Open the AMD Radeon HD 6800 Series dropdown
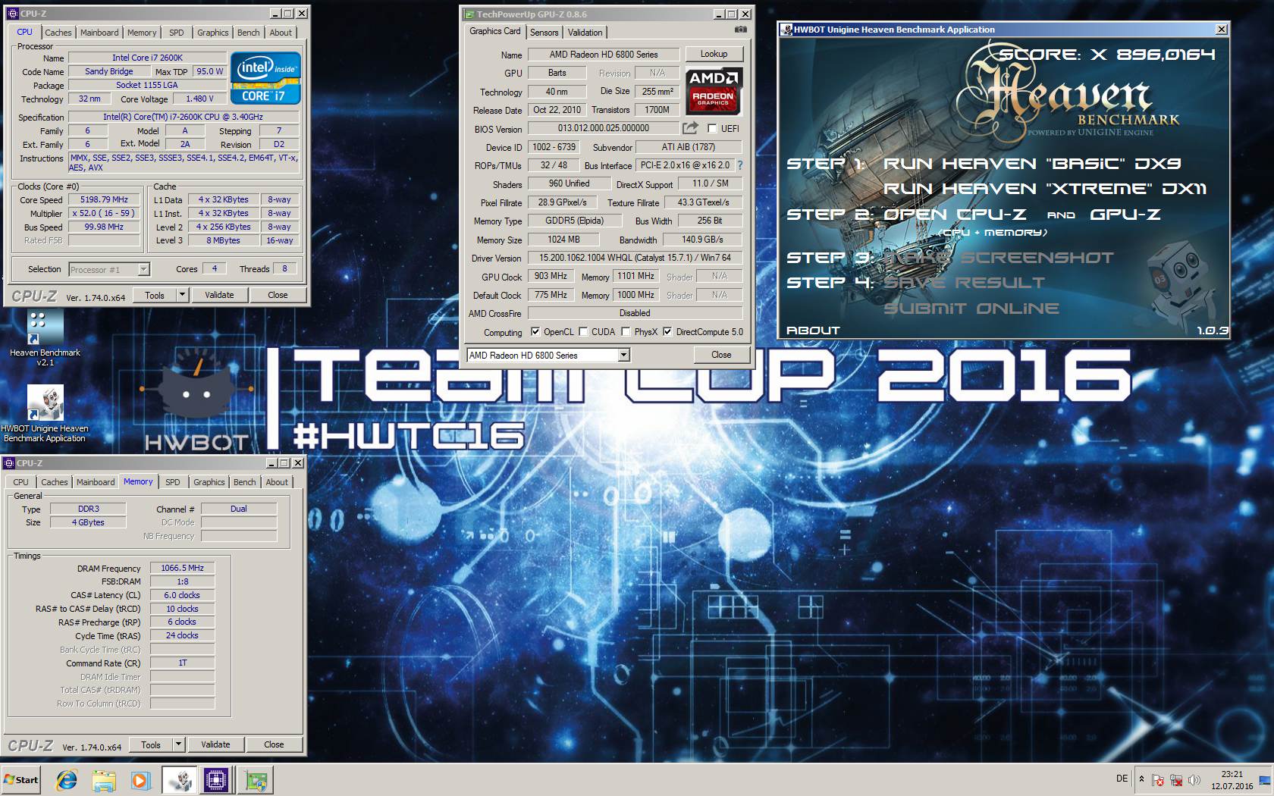This screenshot has width=1274, height=796. point(623,355)
